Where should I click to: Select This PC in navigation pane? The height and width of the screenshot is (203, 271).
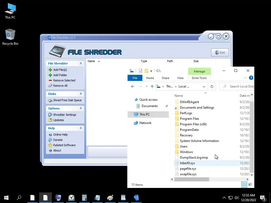pyautogui.click(x=148, y=114)
